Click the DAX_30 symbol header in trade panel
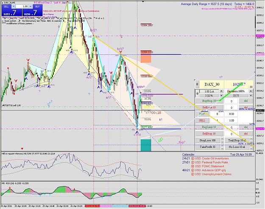Viewport: 265px width, 209px height. click(x=212, y=84)
